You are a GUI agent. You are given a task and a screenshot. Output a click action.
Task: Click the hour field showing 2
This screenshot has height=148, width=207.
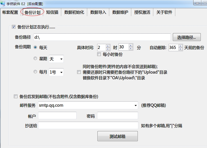101,47
